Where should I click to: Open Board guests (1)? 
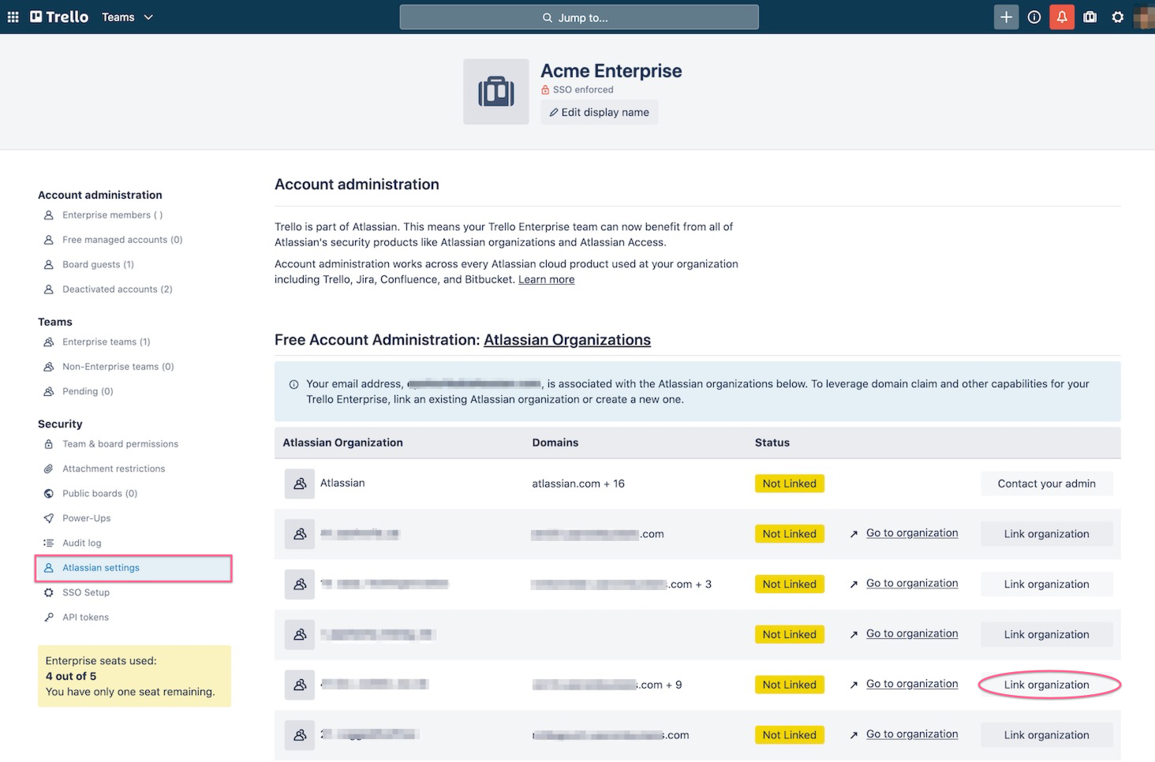(x=98, y=264)
